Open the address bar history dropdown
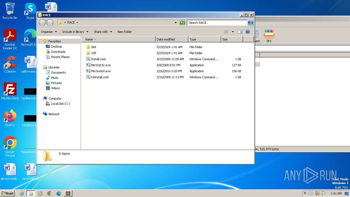The height and width of the screenshot is (197, 350). pyautogui.click(x=176, y=23)
